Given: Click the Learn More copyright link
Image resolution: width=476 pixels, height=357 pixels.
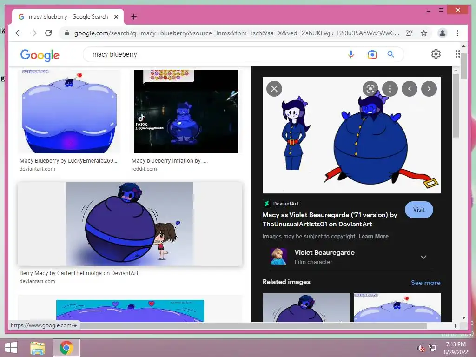Looking at the screenshot, I should click(x=373, y=237).
